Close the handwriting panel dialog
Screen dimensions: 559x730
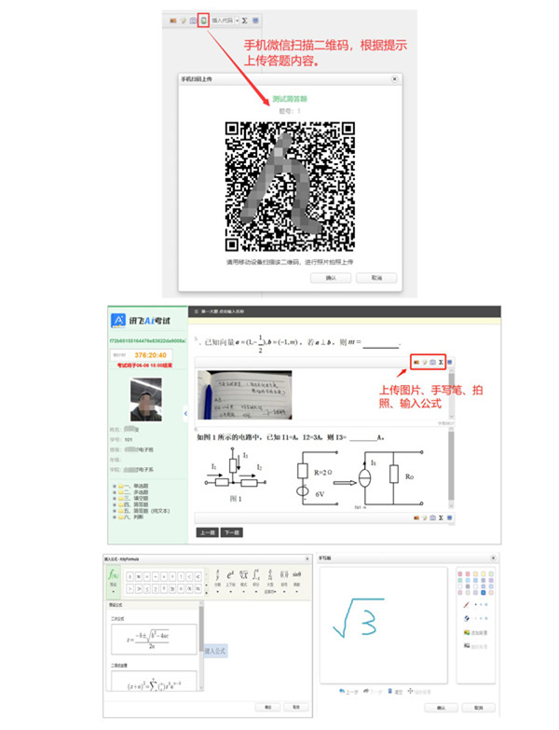coord(494,558)
